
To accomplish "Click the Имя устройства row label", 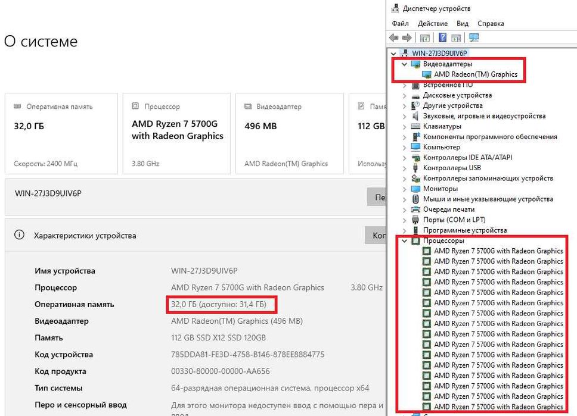I will pyautogui.click(x=65, y=271).
